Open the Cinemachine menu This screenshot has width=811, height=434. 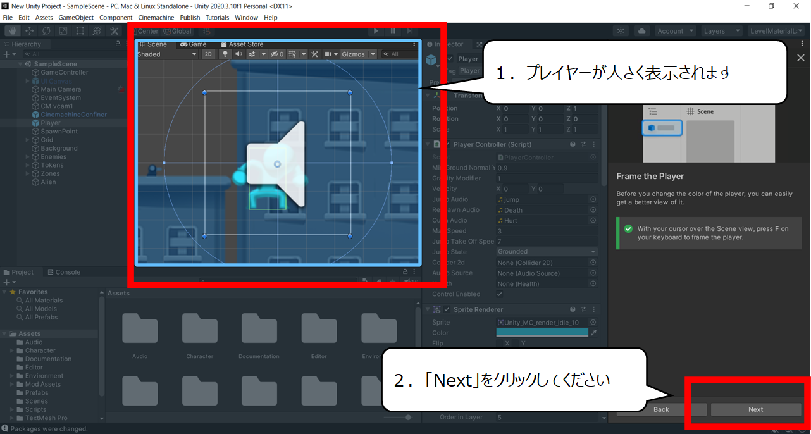tap(156, 18)
